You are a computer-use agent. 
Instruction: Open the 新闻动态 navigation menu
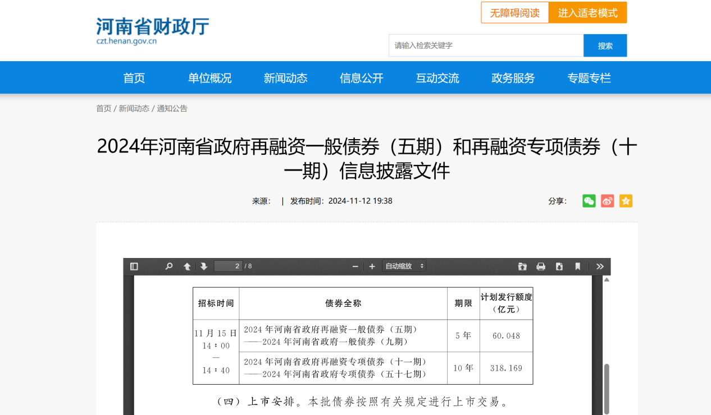tap(285, 79)
